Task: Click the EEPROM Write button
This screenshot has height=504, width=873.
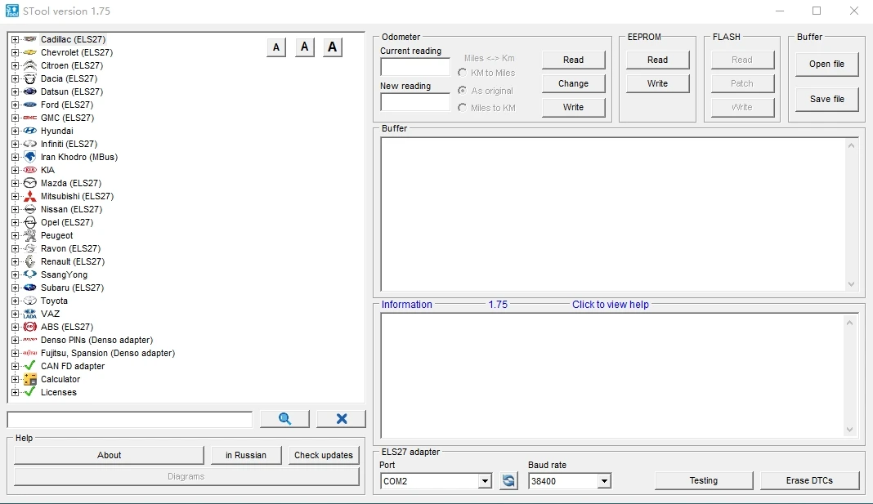Action: [x=657, y=83]
